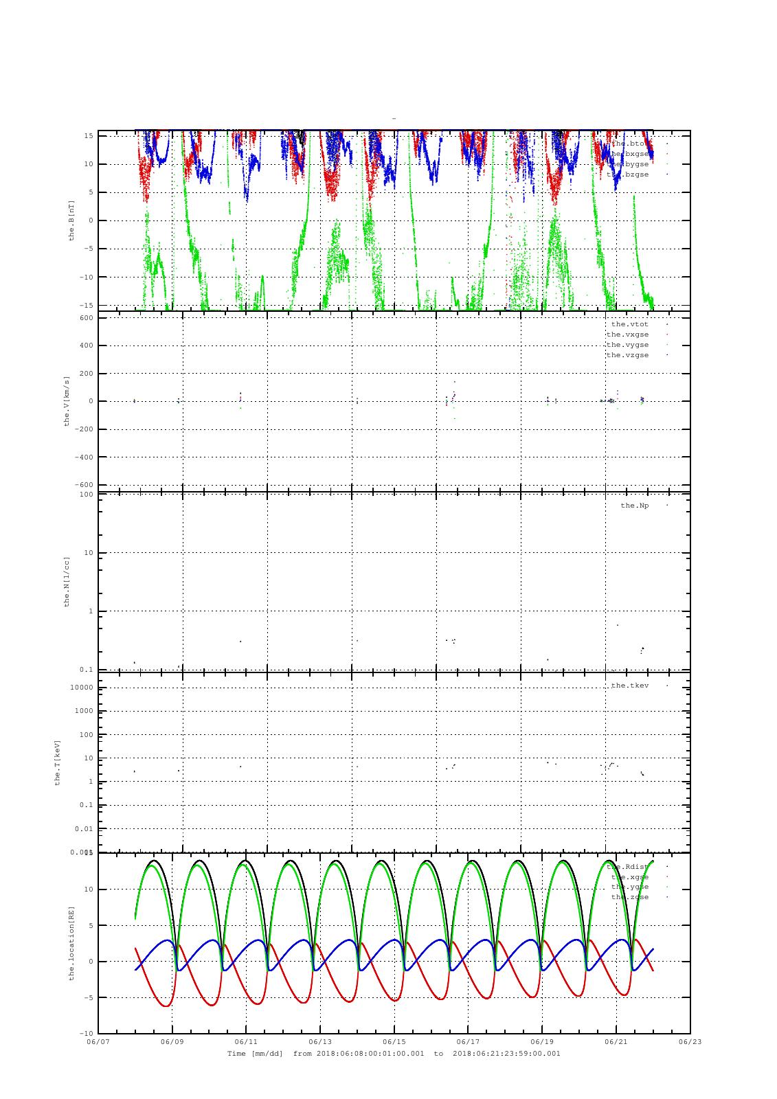The height and width of the screenshot is (1099, 777).
Task: Select the the.bzgse legend label
Action: click(x=628, y=174)
